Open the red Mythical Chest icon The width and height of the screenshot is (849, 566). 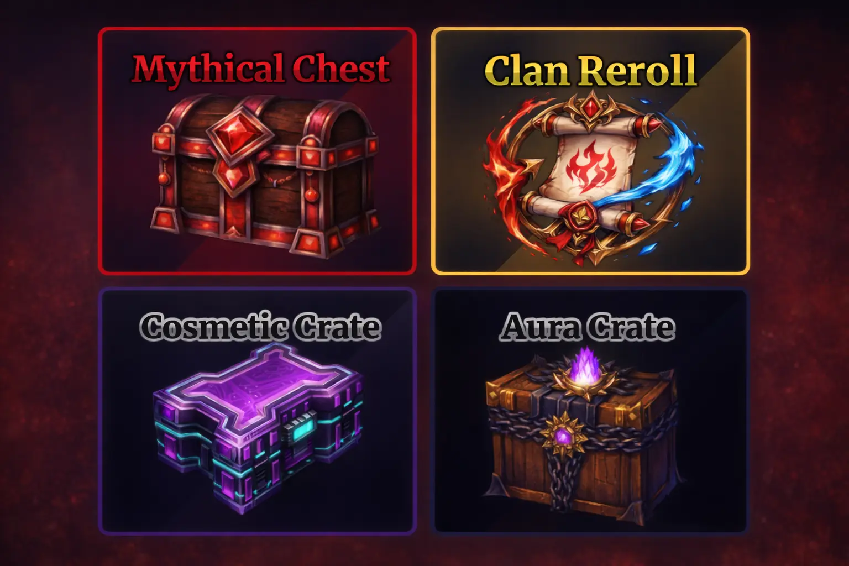click(x=265, y=176)
